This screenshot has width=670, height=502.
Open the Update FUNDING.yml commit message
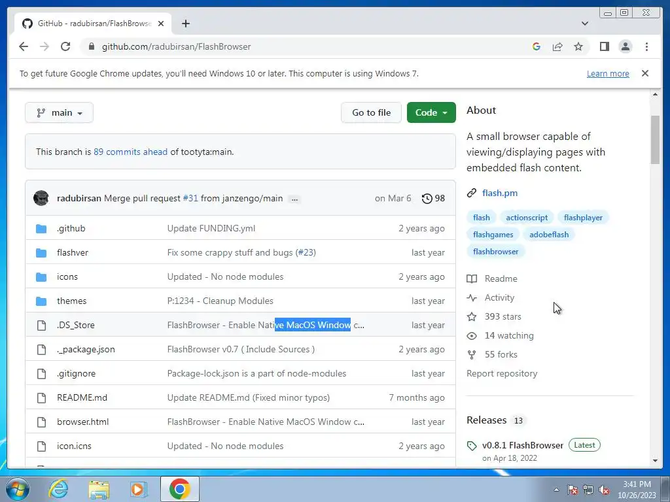click(x=211, y=228)
